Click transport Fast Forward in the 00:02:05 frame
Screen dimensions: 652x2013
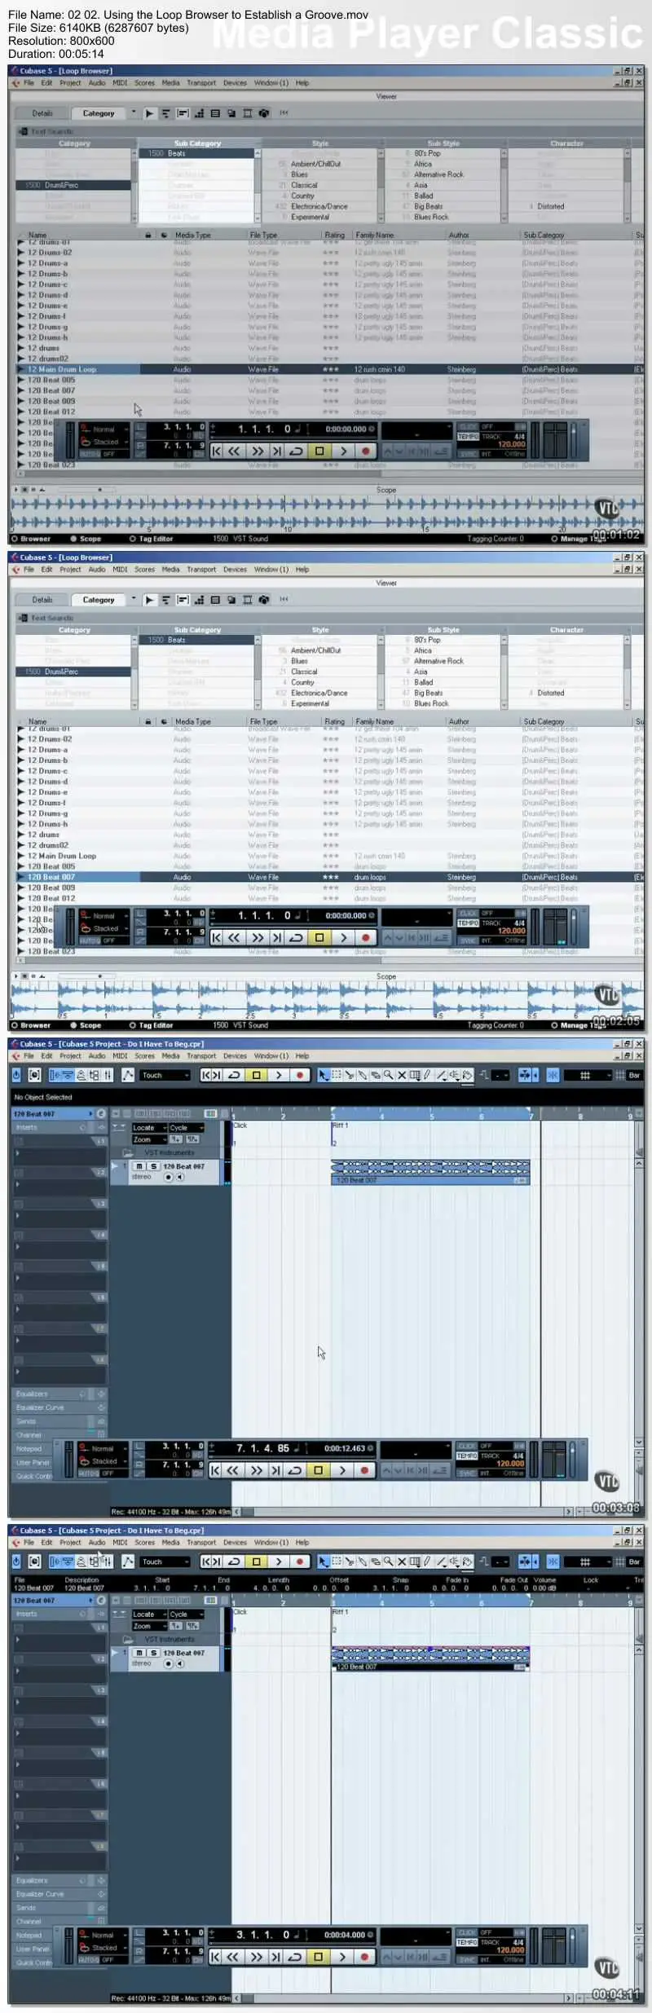point(258,937)
